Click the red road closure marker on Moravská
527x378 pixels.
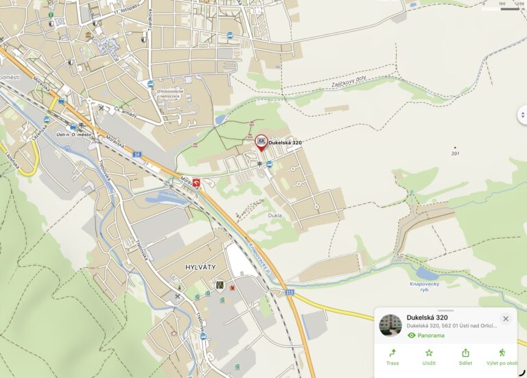click(196, 182)
